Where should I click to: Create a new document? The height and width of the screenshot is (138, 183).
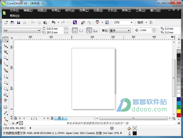(x=6, y=22)
